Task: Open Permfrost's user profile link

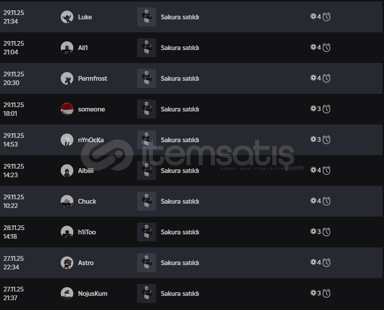Action: click(92, 78)
